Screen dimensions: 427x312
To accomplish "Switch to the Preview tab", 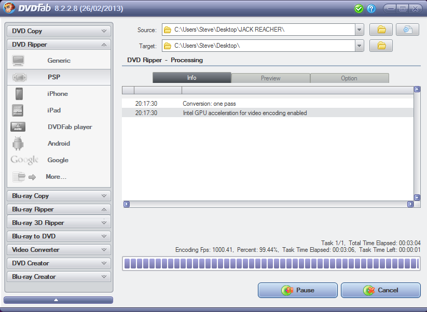I will [x=271, y=78].
